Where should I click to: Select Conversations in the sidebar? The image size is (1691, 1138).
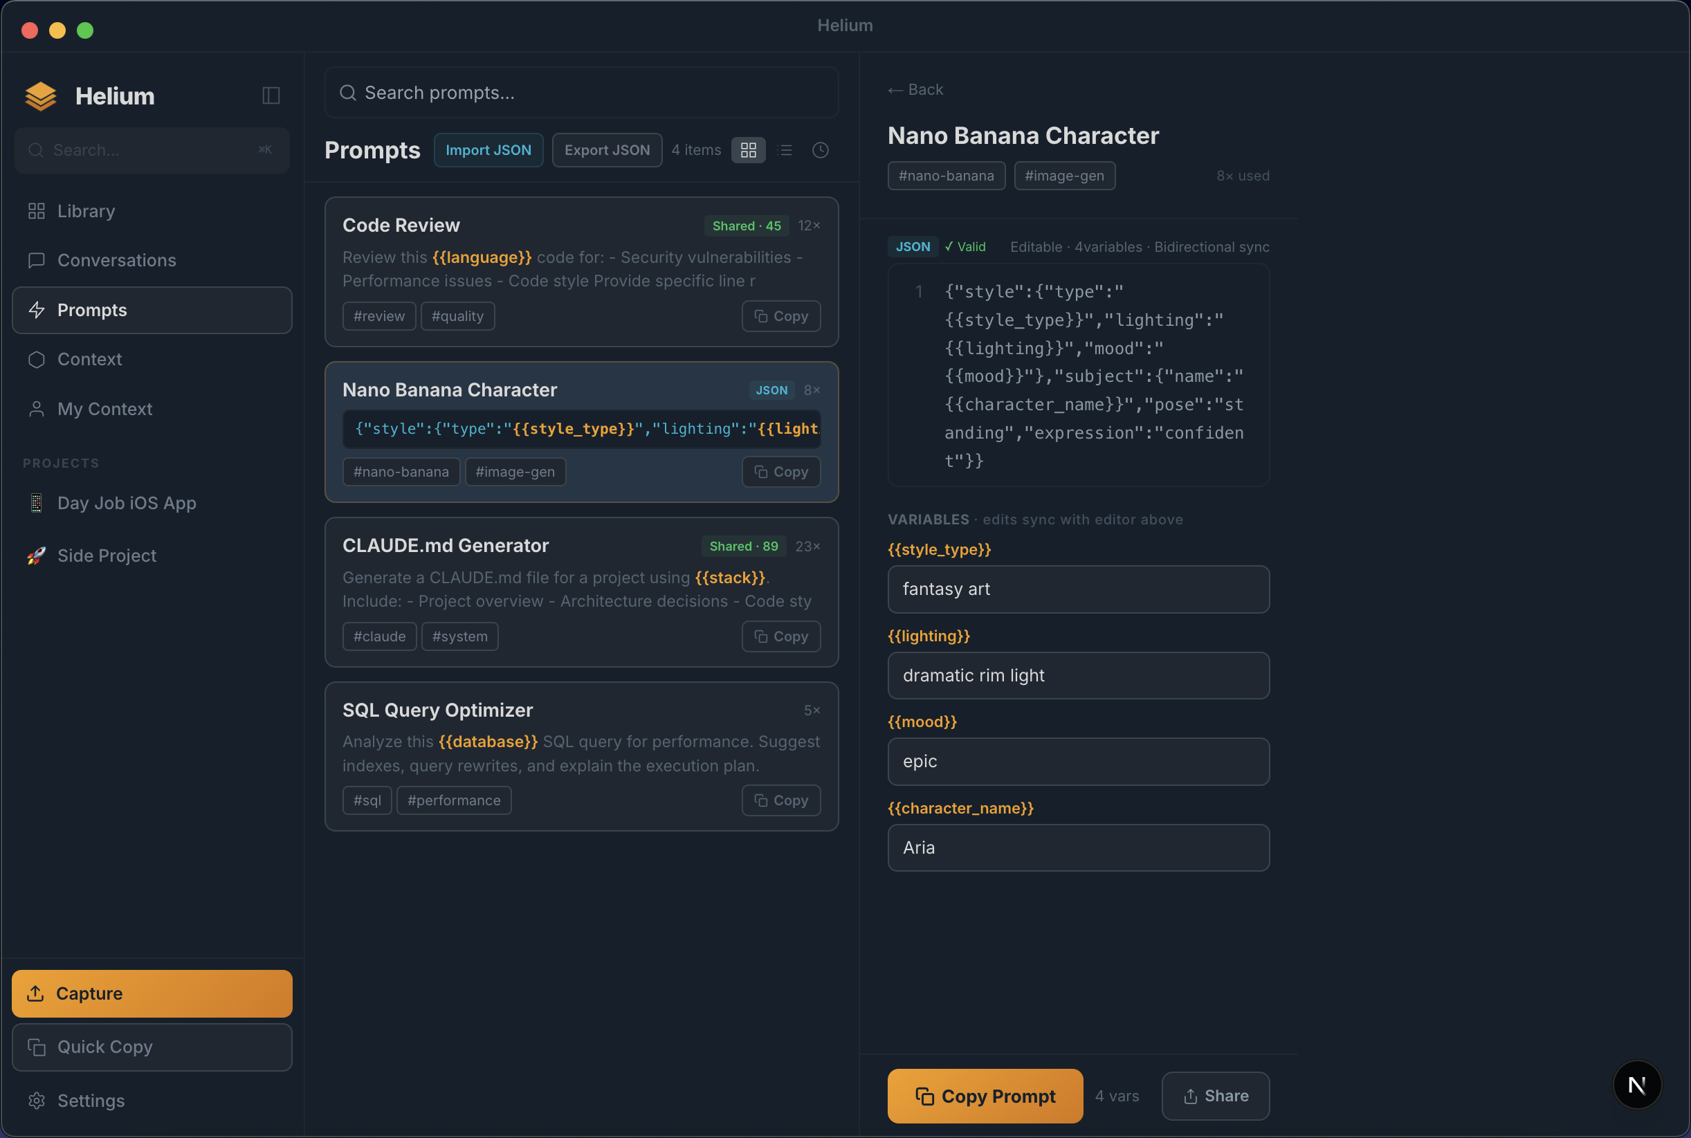[x=116, y=260]
